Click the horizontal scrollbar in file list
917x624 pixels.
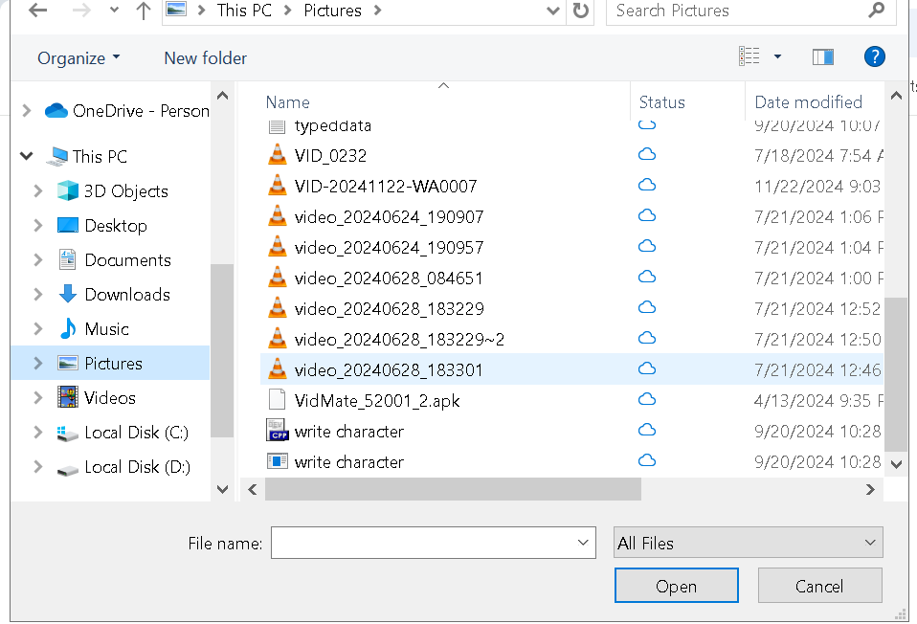pyautogui.click(x=453, y=489)
